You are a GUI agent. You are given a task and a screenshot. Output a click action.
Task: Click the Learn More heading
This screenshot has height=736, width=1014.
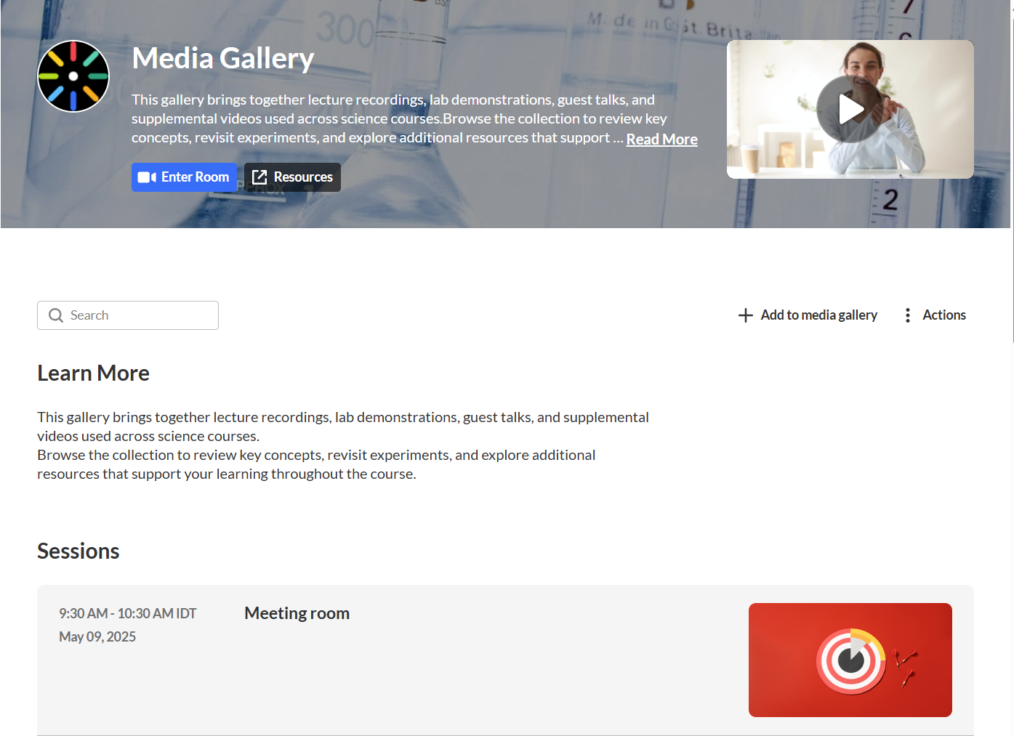coord(93,373)
